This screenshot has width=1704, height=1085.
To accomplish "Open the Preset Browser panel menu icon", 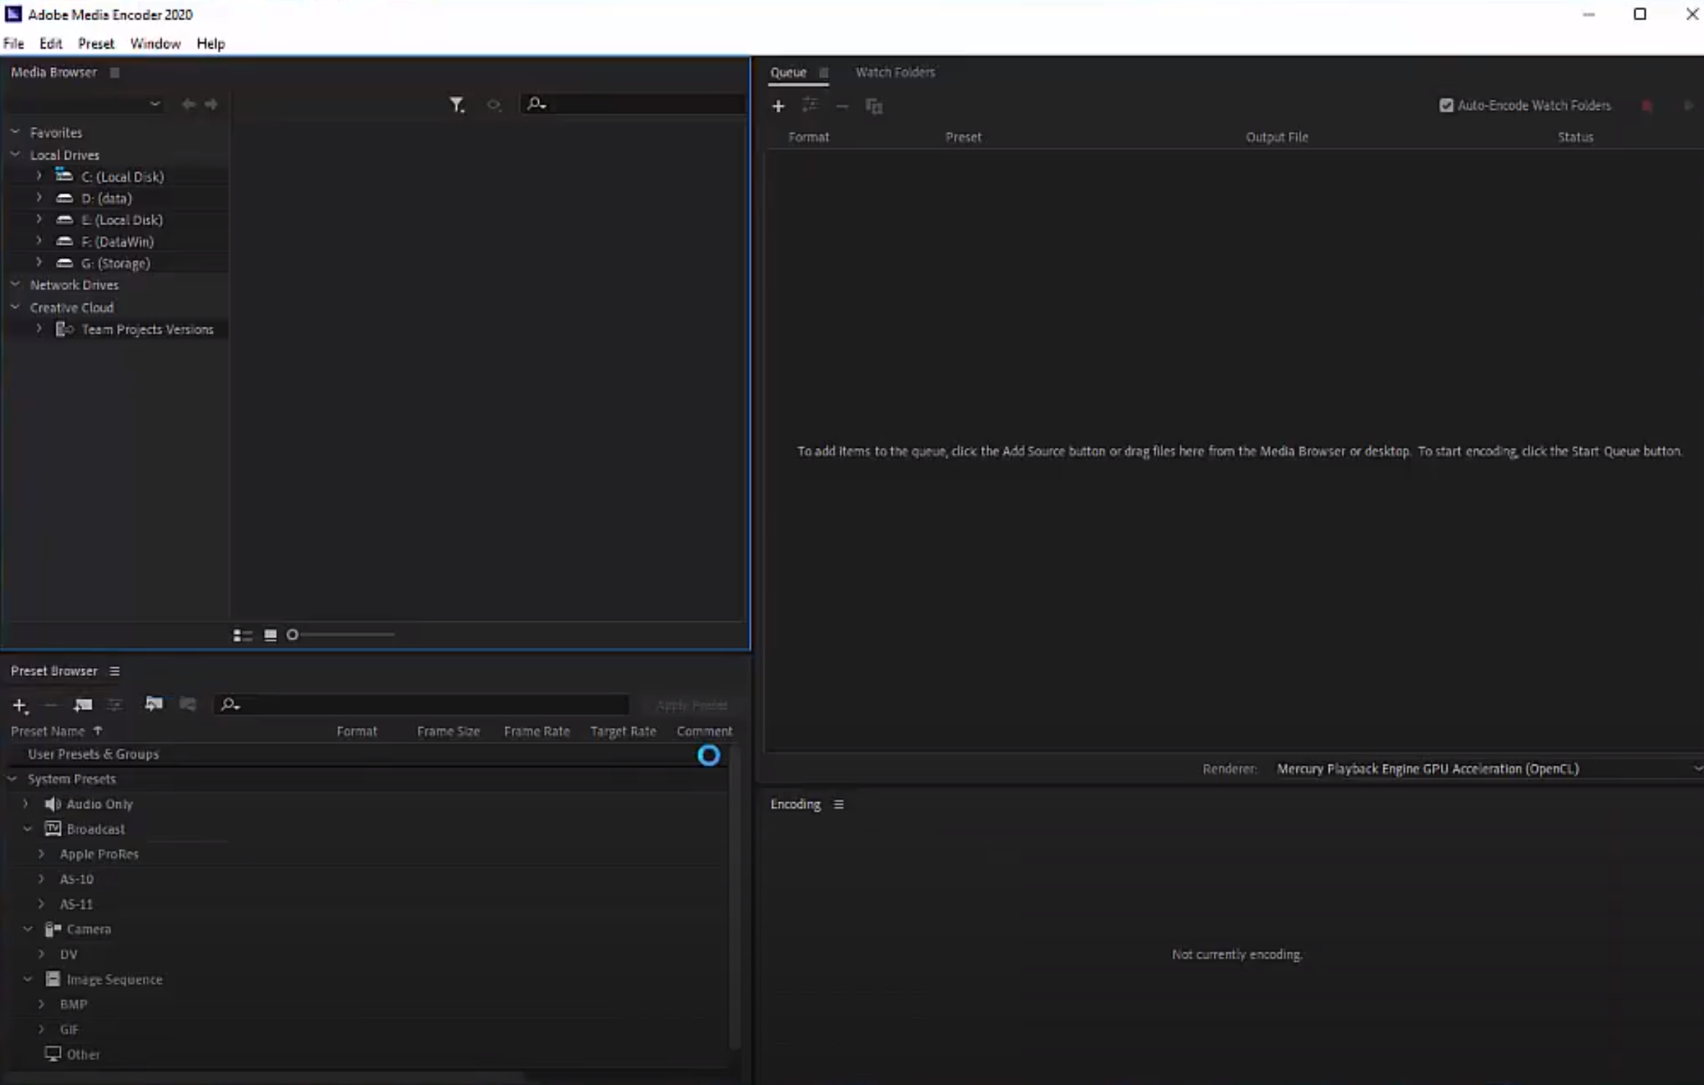I will [114, 671].
